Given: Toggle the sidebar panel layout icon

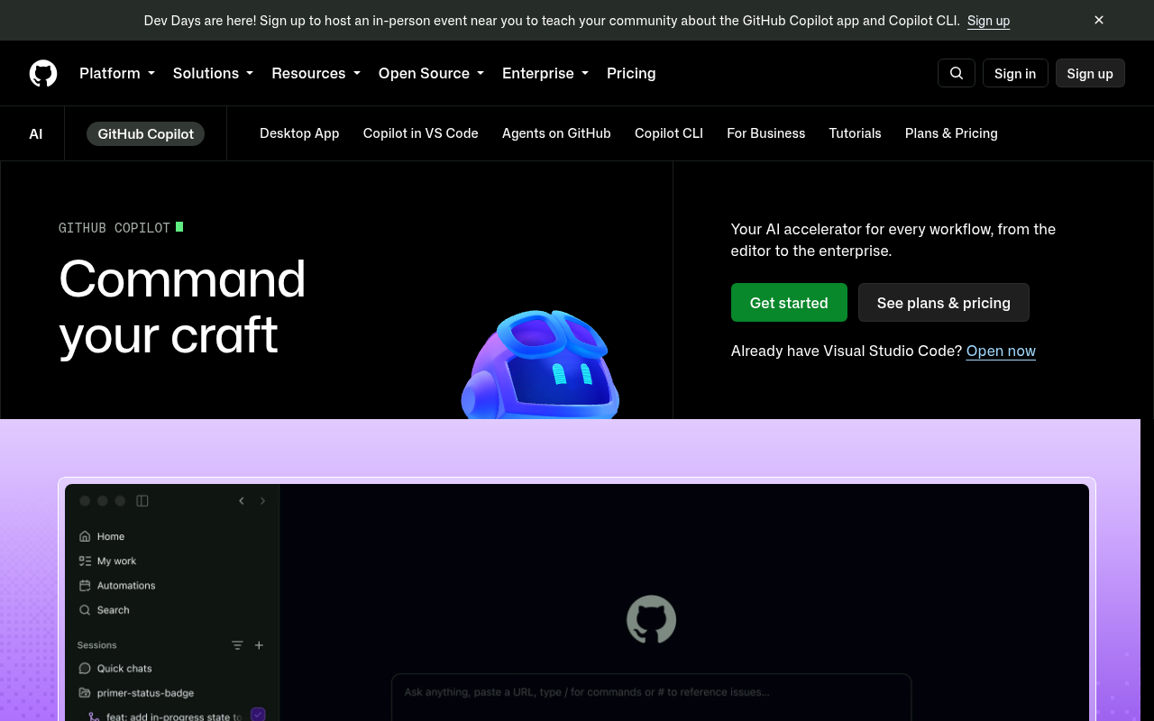Looking at the screenshot, I should click(142, 501).
